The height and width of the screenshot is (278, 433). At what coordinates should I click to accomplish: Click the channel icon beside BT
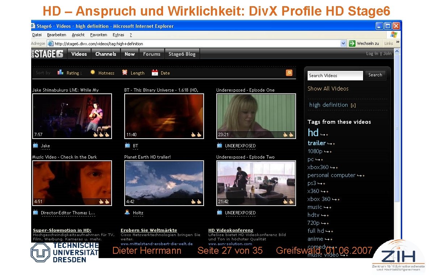127,146
